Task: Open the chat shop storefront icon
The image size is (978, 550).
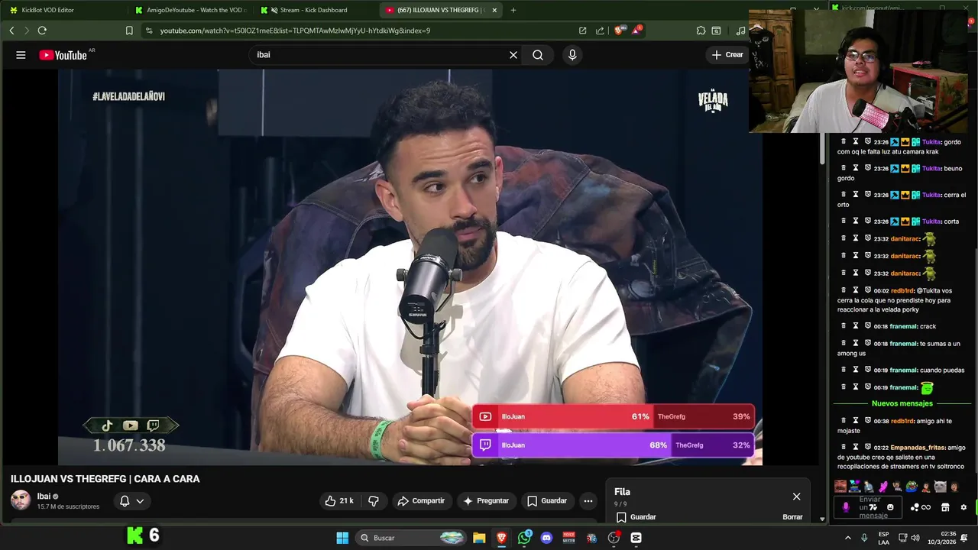Action: [x=945, y=507]
